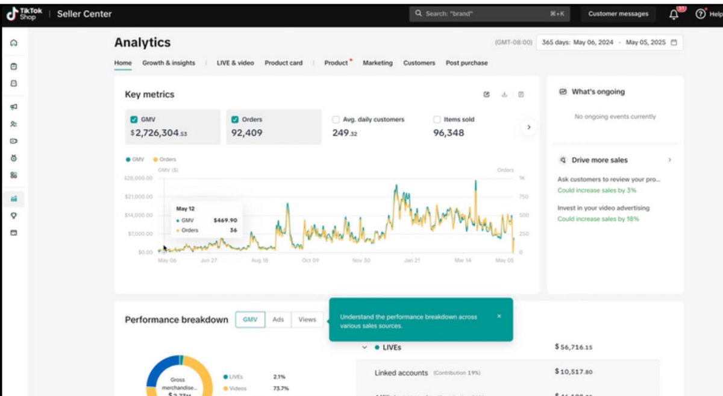723x396 pixels.
Task: Open the Home icon in the sidebar
Action: click(x=14, y=43)
